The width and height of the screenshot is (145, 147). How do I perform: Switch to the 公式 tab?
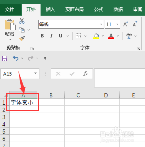(99, 10)
